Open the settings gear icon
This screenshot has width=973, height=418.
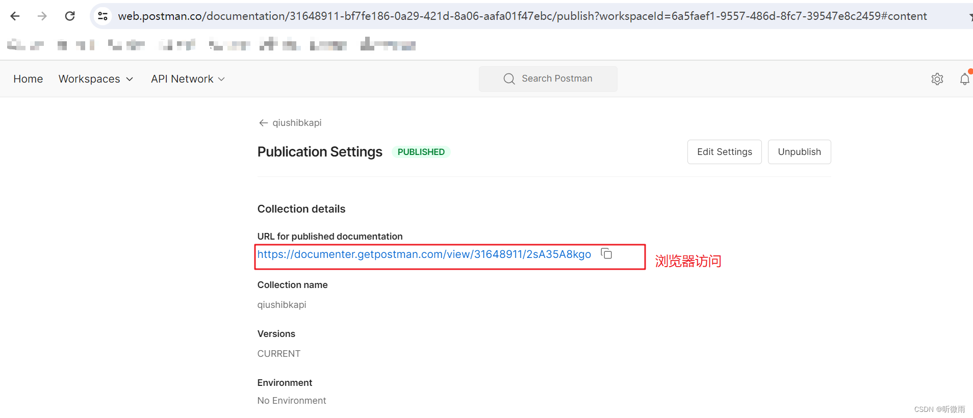pos(937,79)
